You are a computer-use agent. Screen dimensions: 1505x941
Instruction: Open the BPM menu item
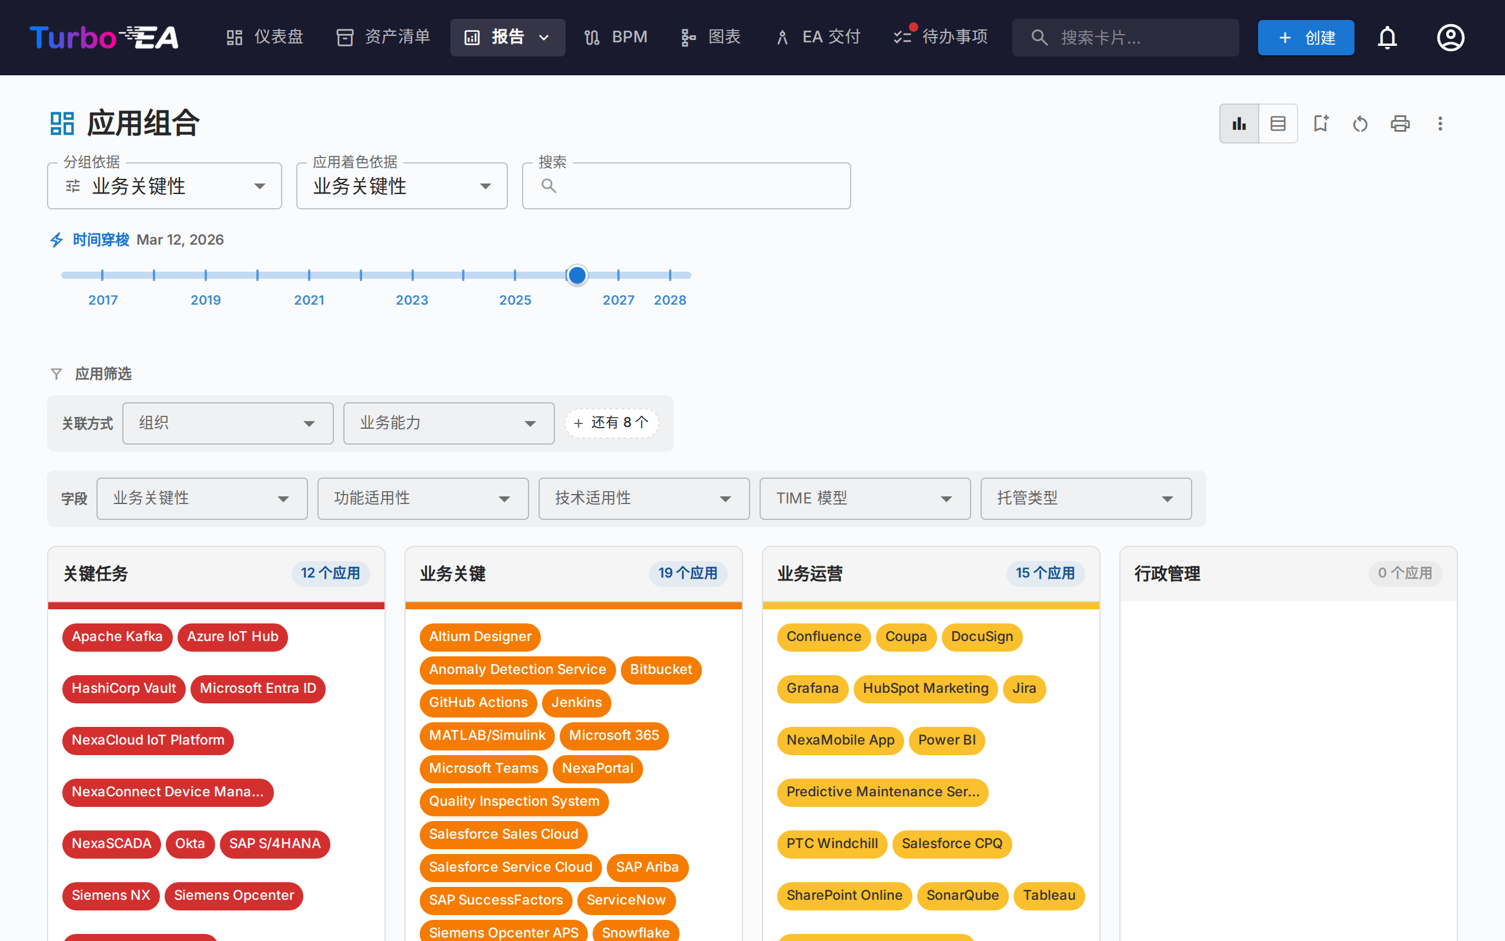click(615, 36)
